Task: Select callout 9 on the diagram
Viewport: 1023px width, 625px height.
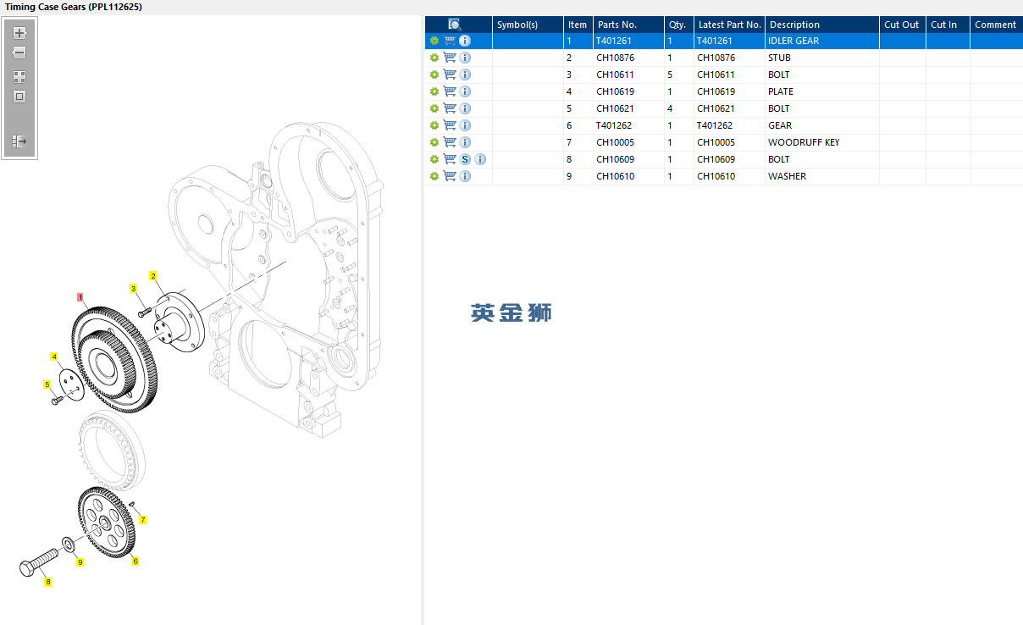Action: (80, 562)
